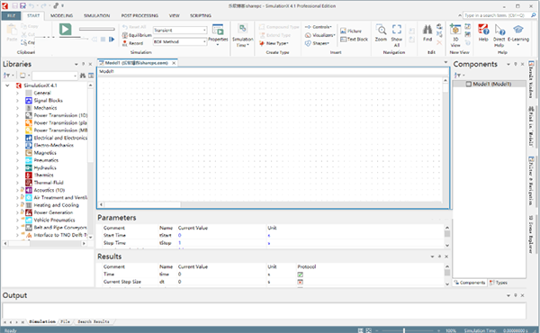Image resolution: width=540 pixels, height=333 pixels.
Task: Click the Libraries search input field
Action: pyautogui.click(x=54, y=75)
